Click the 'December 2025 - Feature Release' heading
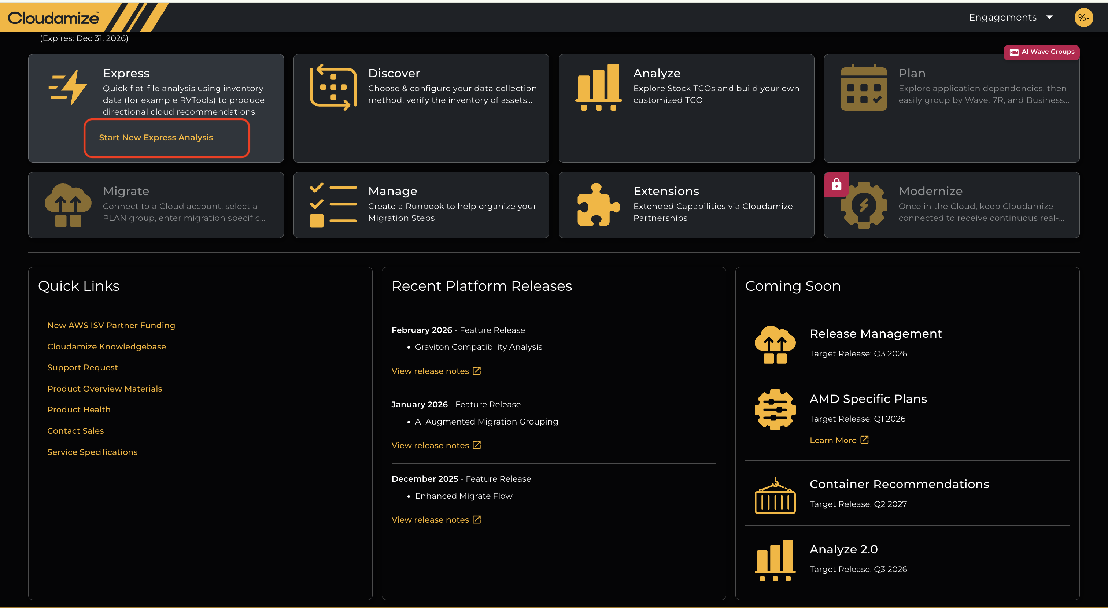 pos(461,479)
